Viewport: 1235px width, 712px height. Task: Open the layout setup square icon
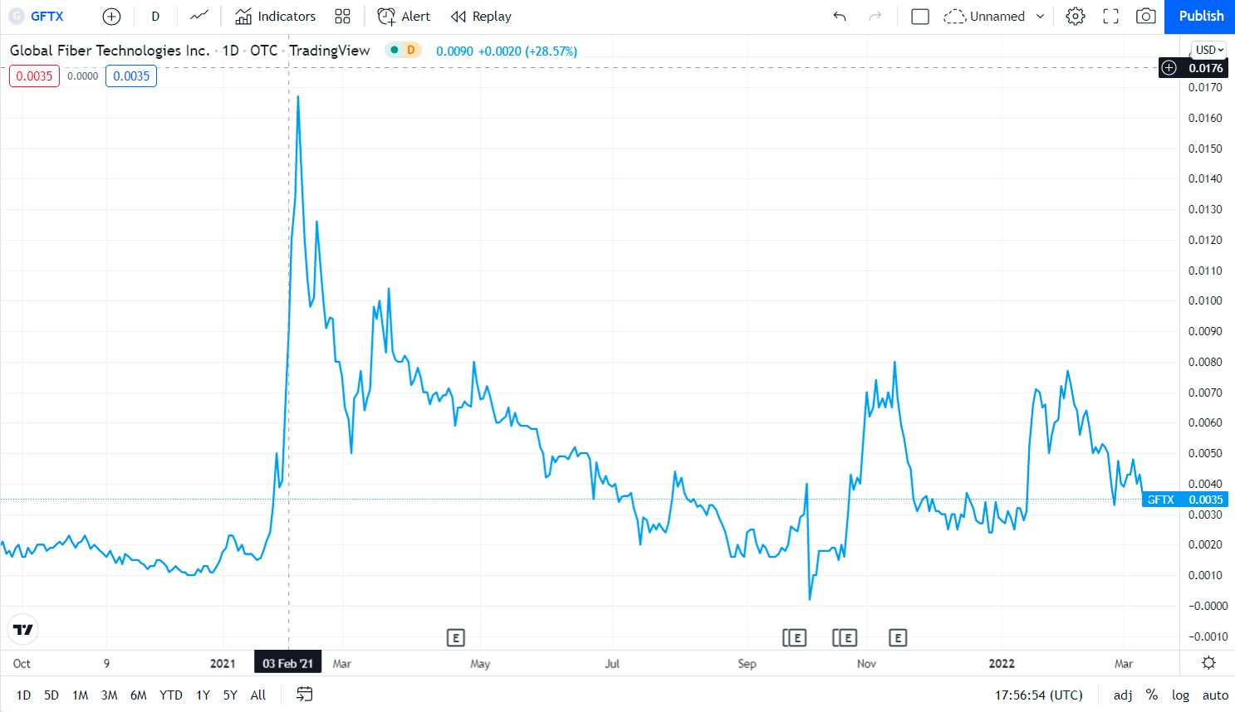tap(920, 17)
